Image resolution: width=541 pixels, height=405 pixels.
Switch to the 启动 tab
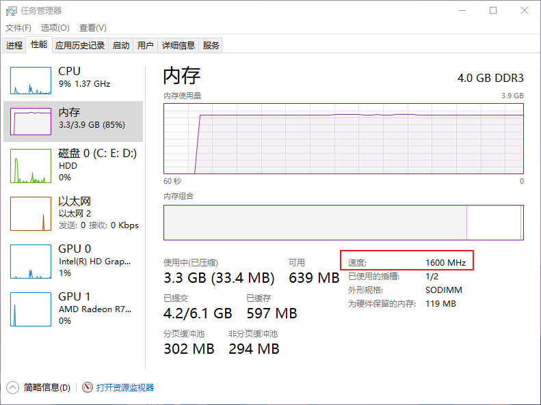point(121,45)
